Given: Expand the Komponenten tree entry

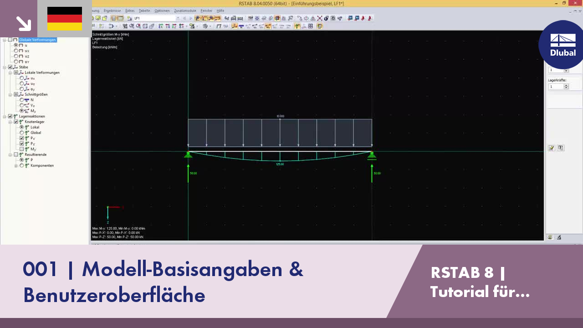Looking at the screenshot, I should (16, 165).
